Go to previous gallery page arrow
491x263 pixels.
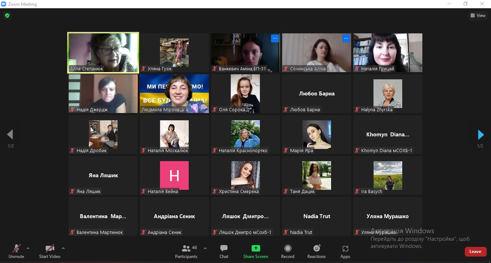click(10, 135)
